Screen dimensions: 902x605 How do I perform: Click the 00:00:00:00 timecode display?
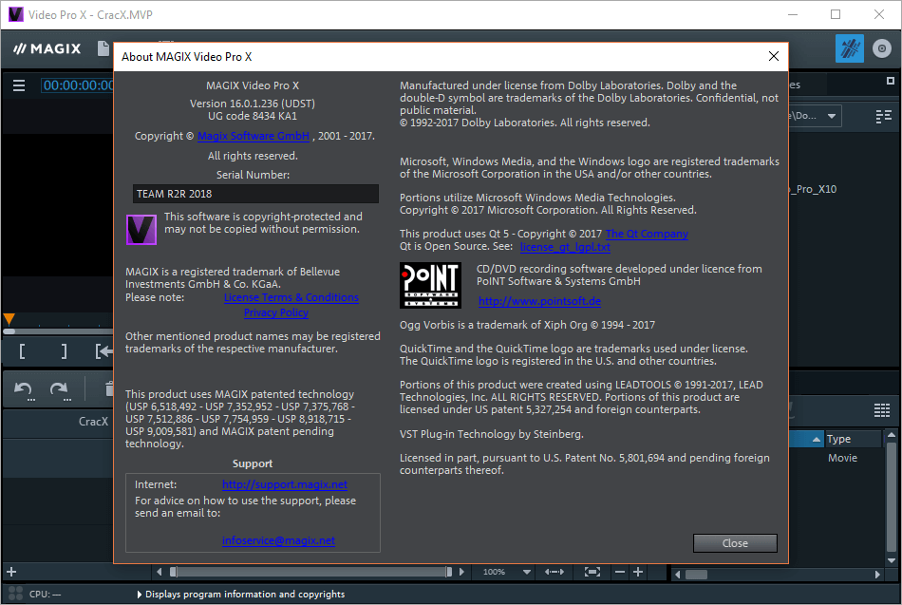click(78, 85)
